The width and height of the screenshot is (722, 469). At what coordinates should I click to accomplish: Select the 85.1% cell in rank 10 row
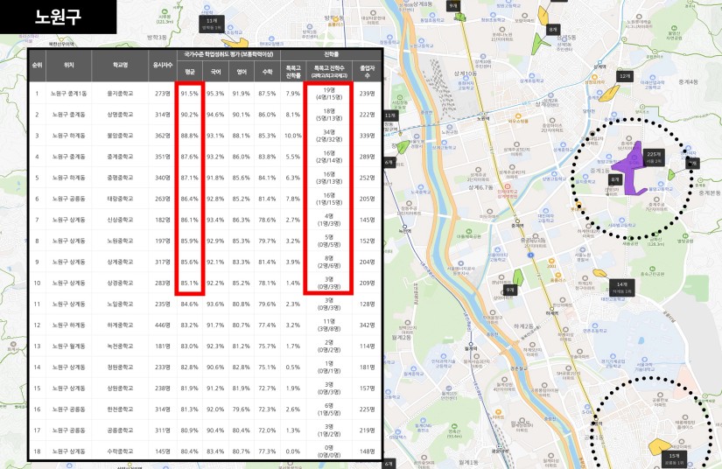(190, 283)
